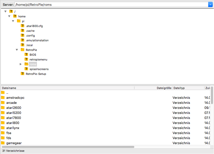Click the RetroPie-Setup question-mark folder icon
214x154 pixels.
(23, 74)
